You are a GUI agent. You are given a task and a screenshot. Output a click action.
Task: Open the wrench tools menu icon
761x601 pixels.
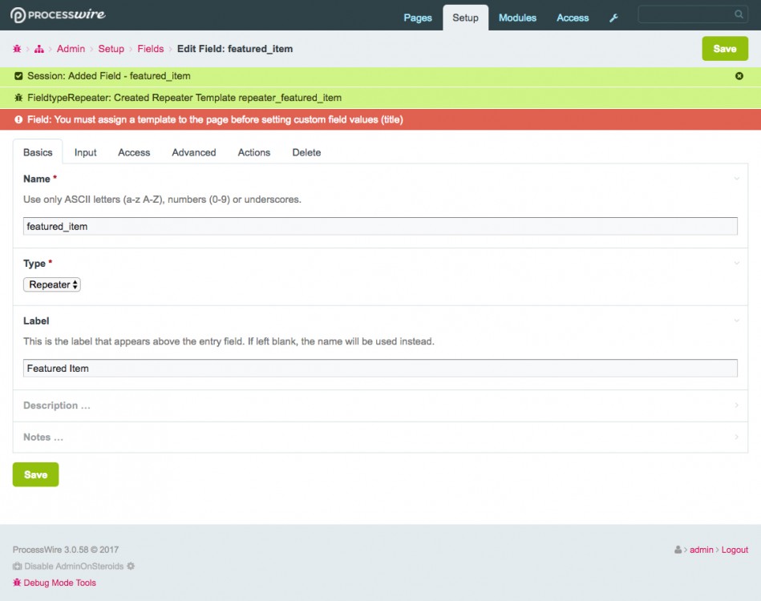(613, 18)
